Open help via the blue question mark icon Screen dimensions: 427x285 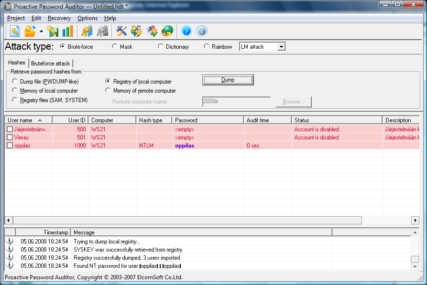tap(186, 32)
